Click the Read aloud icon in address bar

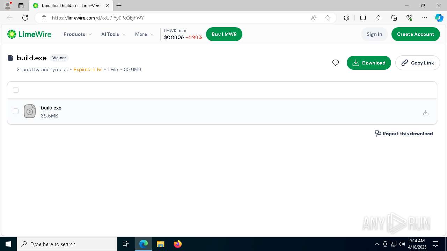click(314, 18)
